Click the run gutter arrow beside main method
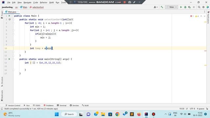The width and height of the screenshot is (210, 118). [10, 59]
